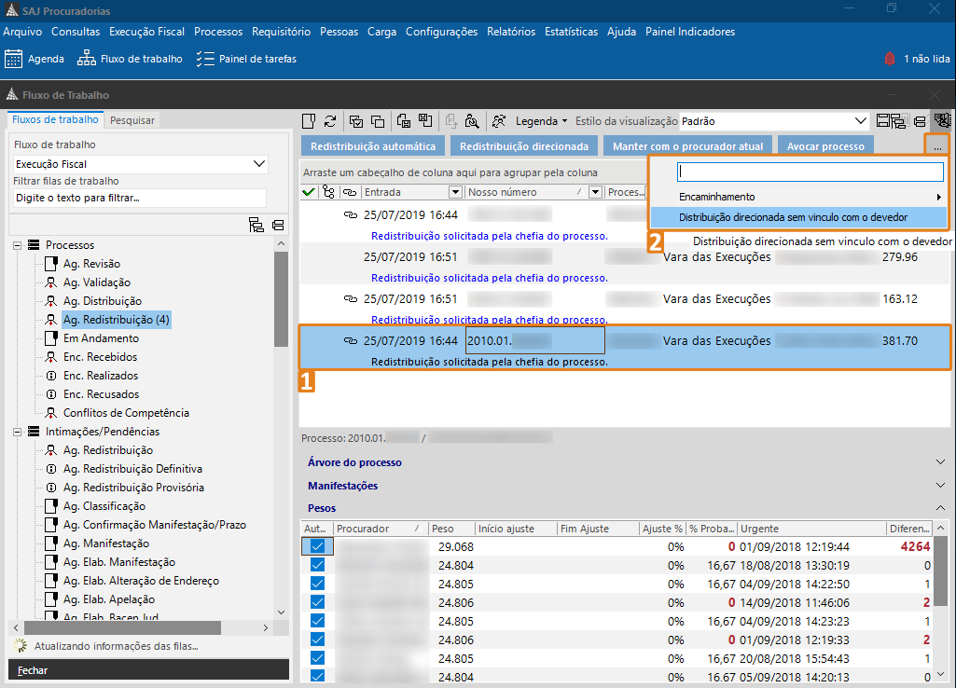This screenshot has height=688, width=956.
Task: Toggle the Aut. checkbox on the first Pesos row
Action: pyautogui.click(x=318, y=544)
